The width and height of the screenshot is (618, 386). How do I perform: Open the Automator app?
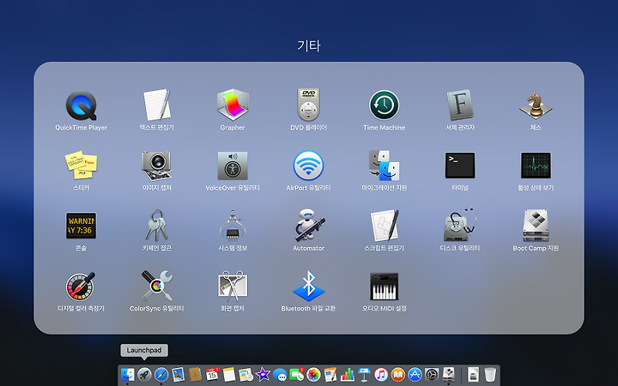click(309, 226)
